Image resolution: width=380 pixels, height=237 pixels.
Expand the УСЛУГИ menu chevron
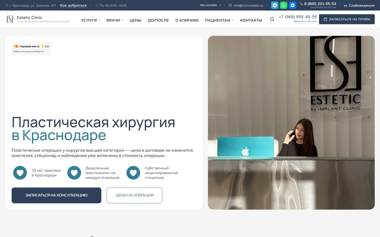point(99,20)
